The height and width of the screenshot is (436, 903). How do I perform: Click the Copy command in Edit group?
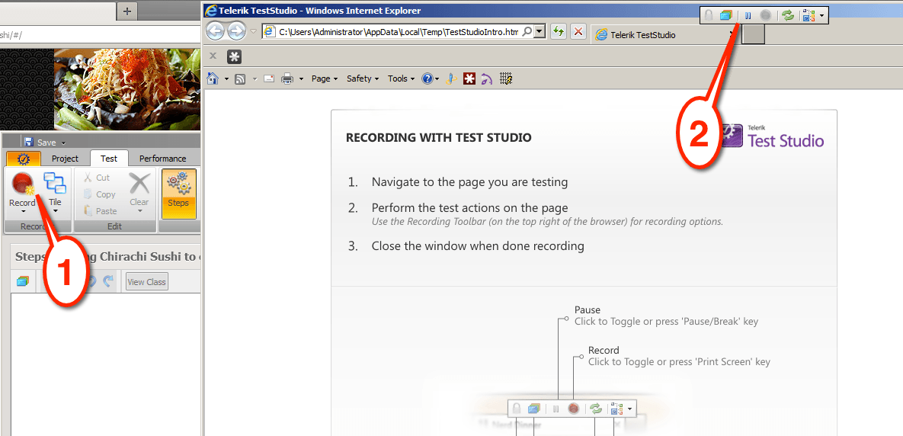pyautogui.click(x=99, y=194)
